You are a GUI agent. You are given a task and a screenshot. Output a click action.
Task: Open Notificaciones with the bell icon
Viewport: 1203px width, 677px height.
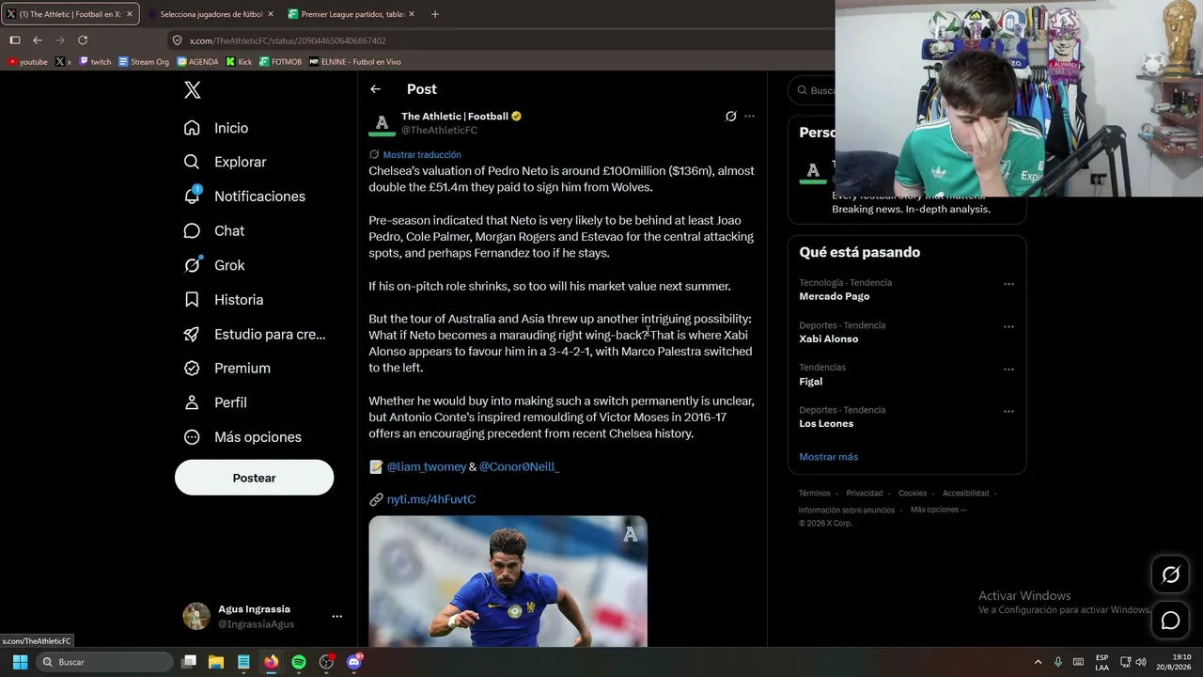pyautogui.click(x=244, y=197)
